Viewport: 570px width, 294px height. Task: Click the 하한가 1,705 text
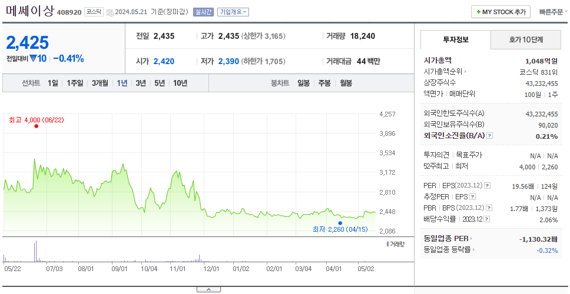coord(263,61)
